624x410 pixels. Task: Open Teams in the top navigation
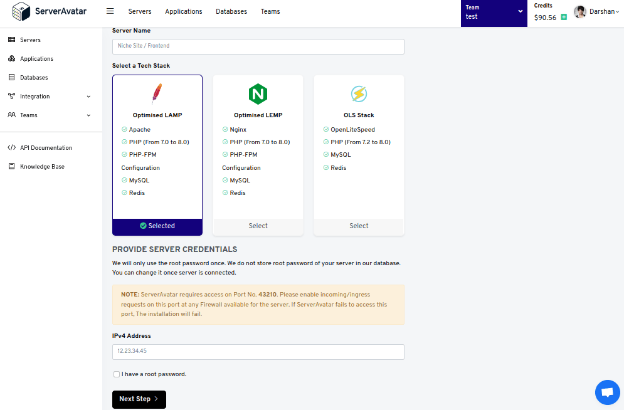coord(270,11)
